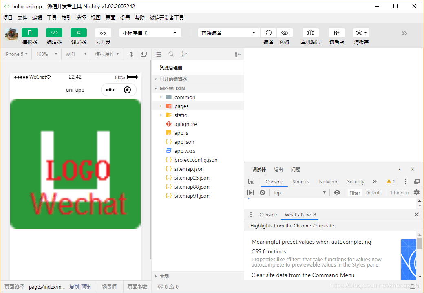Click the warning count indicator
The height and width of the screenshot is (293, 424).
(391, 181)
